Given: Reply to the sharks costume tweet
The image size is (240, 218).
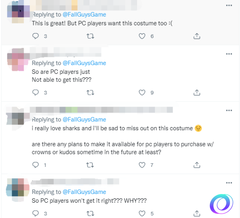Looking at the screenshot, I should click(x=35, y=165).
